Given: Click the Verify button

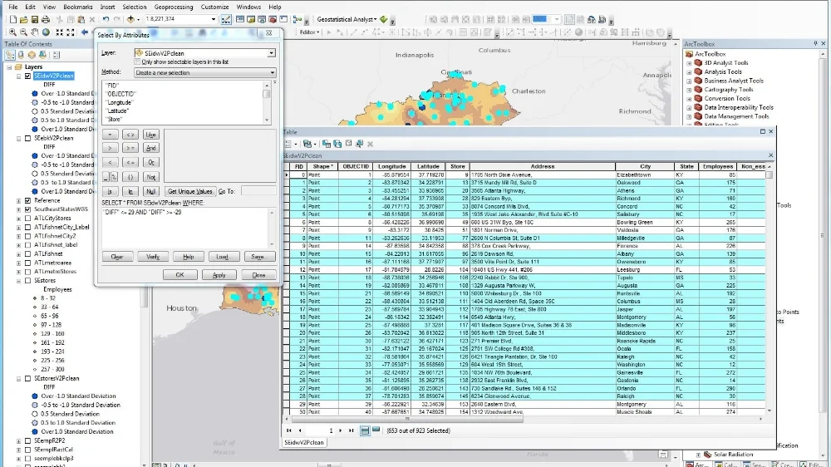Looking at the screenshot, I should 153,257.
